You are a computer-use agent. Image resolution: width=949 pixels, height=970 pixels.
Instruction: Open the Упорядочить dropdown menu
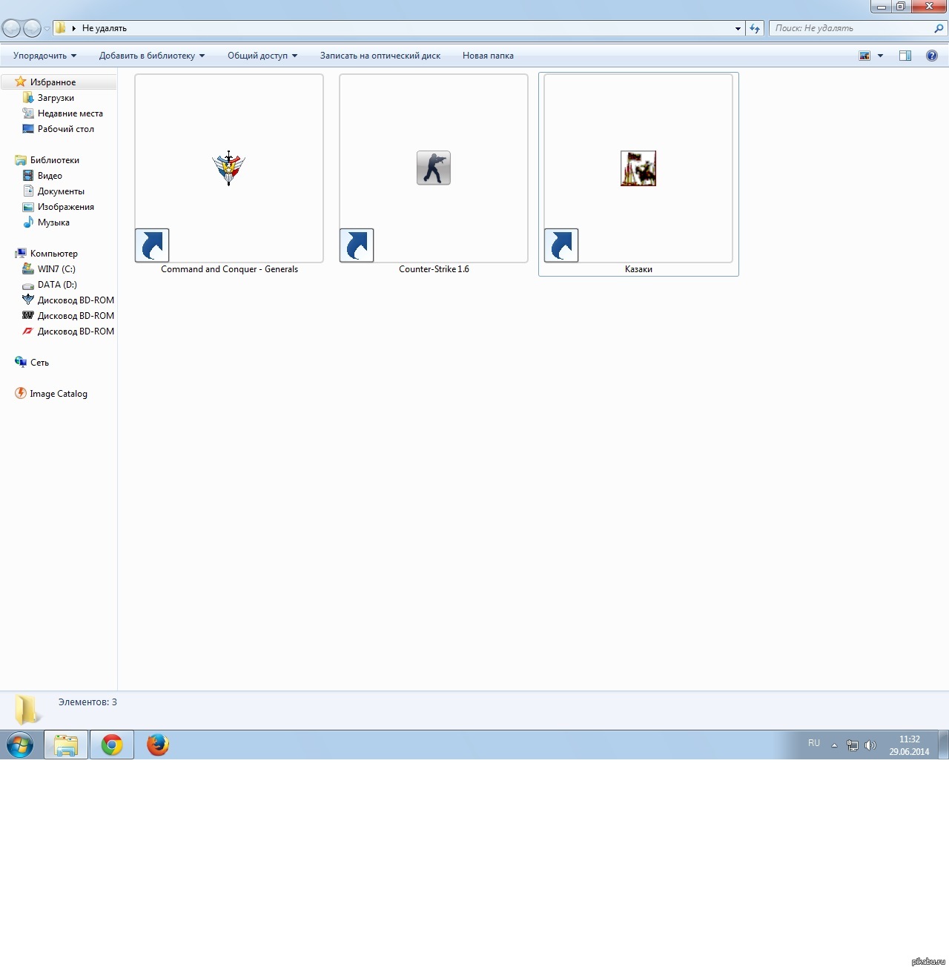[44, 56]
